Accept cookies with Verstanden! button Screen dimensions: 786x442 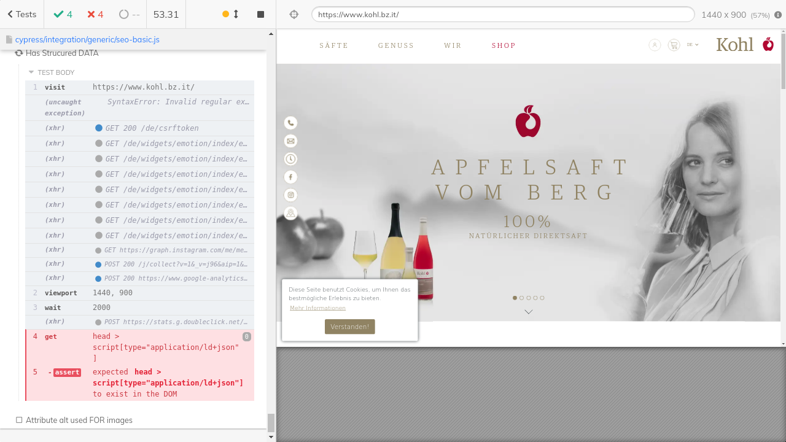pos(349,327)
